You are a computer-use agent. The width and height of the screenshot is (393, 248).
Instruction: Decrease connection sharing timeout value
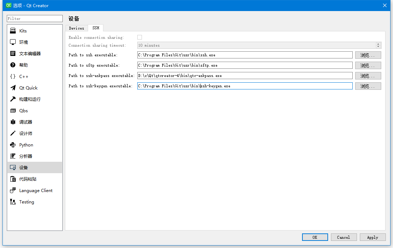coord(378,47)
